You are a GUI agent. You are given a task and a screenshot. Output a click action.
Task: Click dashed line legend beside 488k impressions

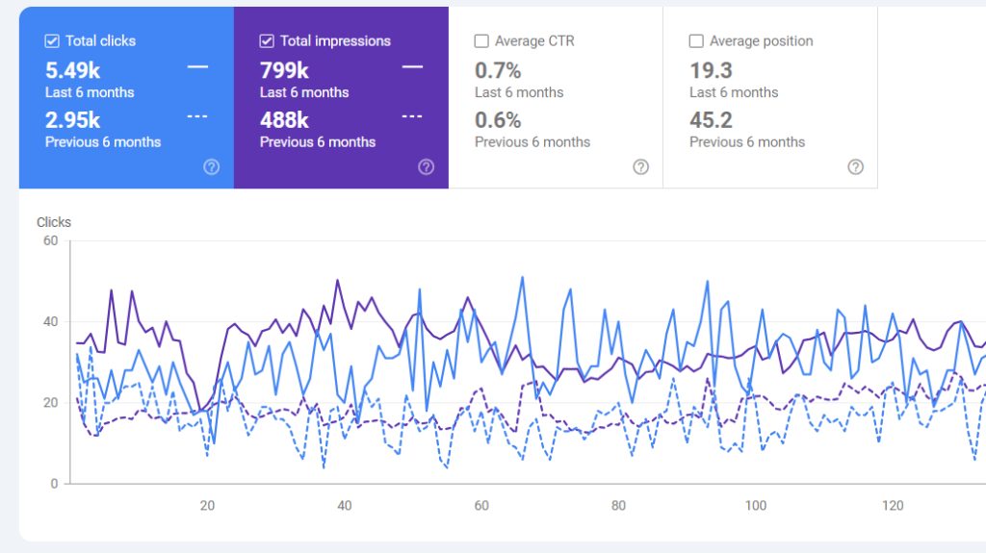pyautogui.click(x=412, y=116)
